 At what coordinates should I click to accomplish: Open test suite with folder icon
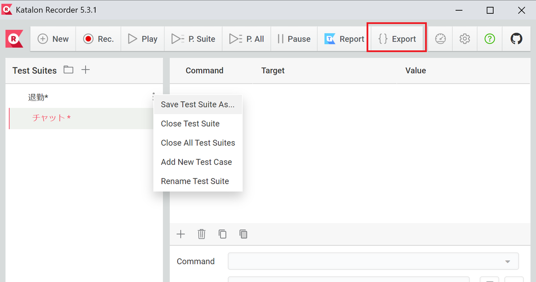pyautogui.click(x=68, y=70)
